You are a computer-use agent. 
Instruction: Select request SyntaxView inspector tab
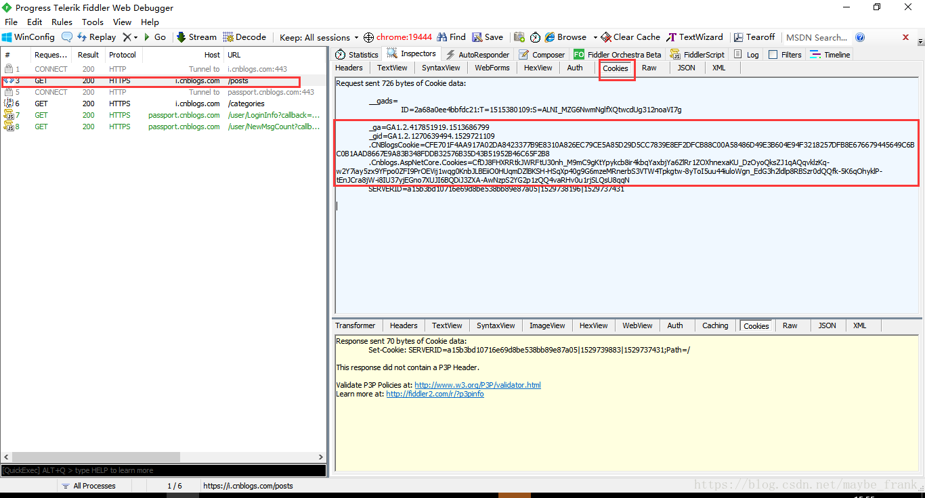coord(441,68)
